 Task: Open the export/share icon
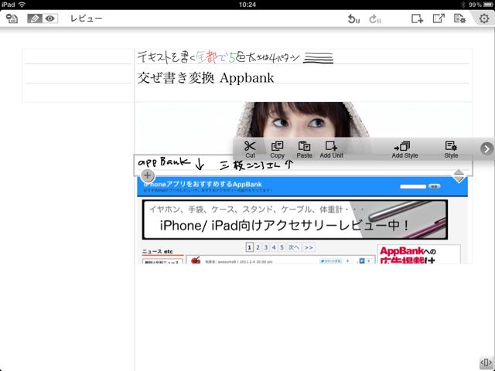point(439,19)
